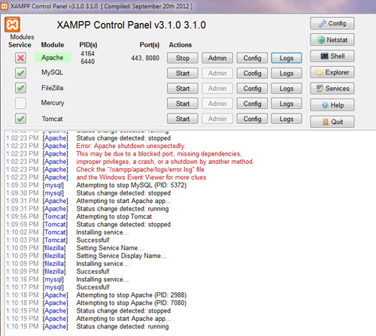The width and height of the screenshot is (376, 336).
Task: Open the Services window
Action: coord(332,89)
